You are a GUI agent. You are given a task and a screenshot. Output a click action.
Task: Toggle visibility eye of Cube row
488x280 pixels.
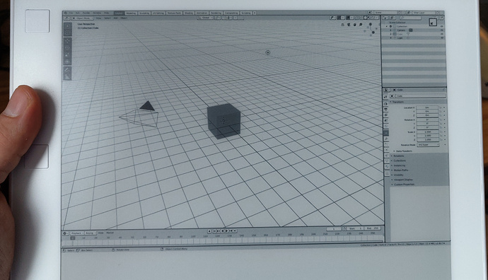tap(442, 34)
